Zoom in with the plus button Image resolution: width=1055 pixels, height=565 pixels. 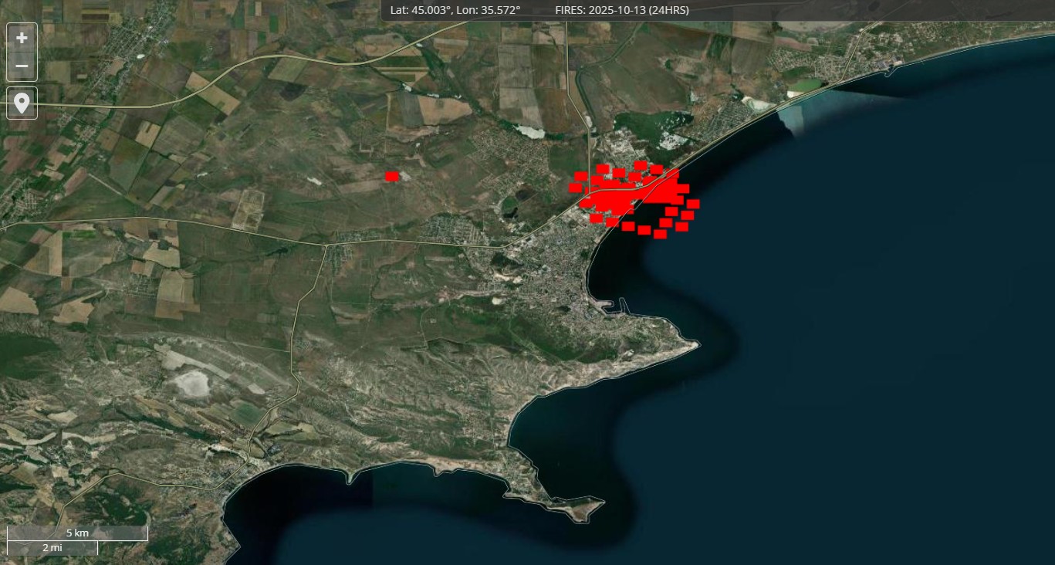click(x=22, y=38)
